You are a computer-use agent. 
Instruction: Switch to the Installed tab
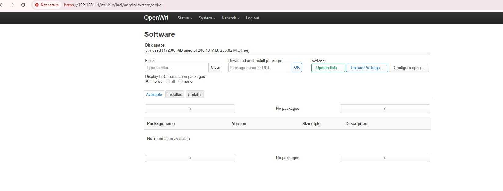[175, 94]
